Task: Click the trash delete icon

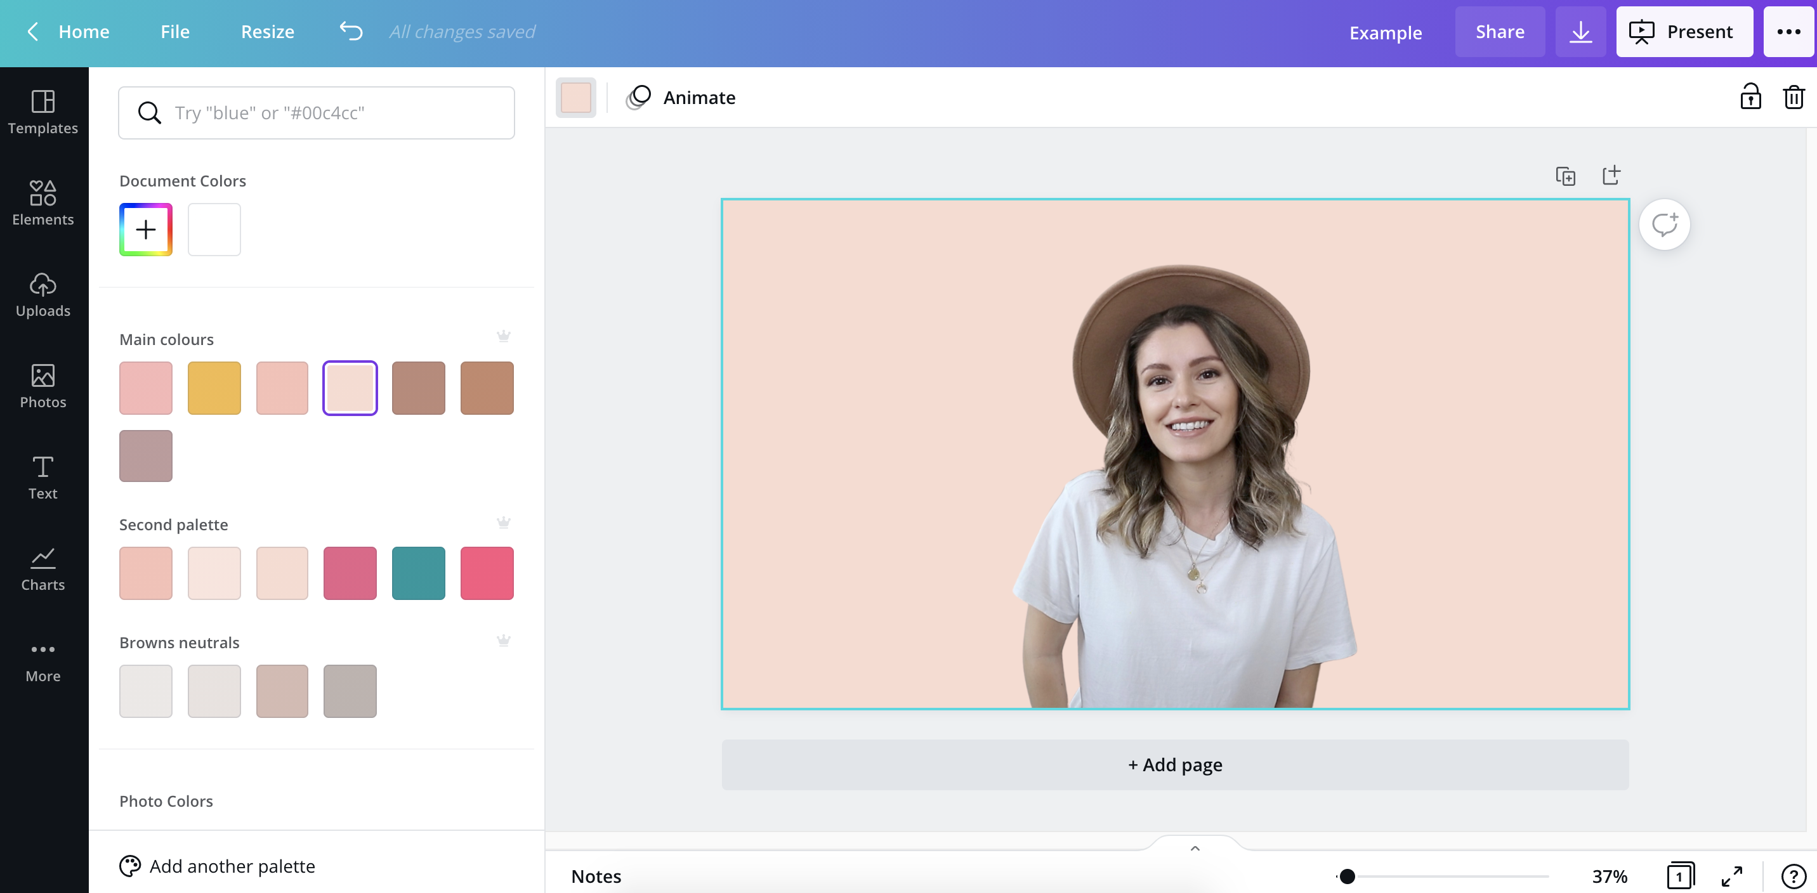Action: coord(1794,96)
